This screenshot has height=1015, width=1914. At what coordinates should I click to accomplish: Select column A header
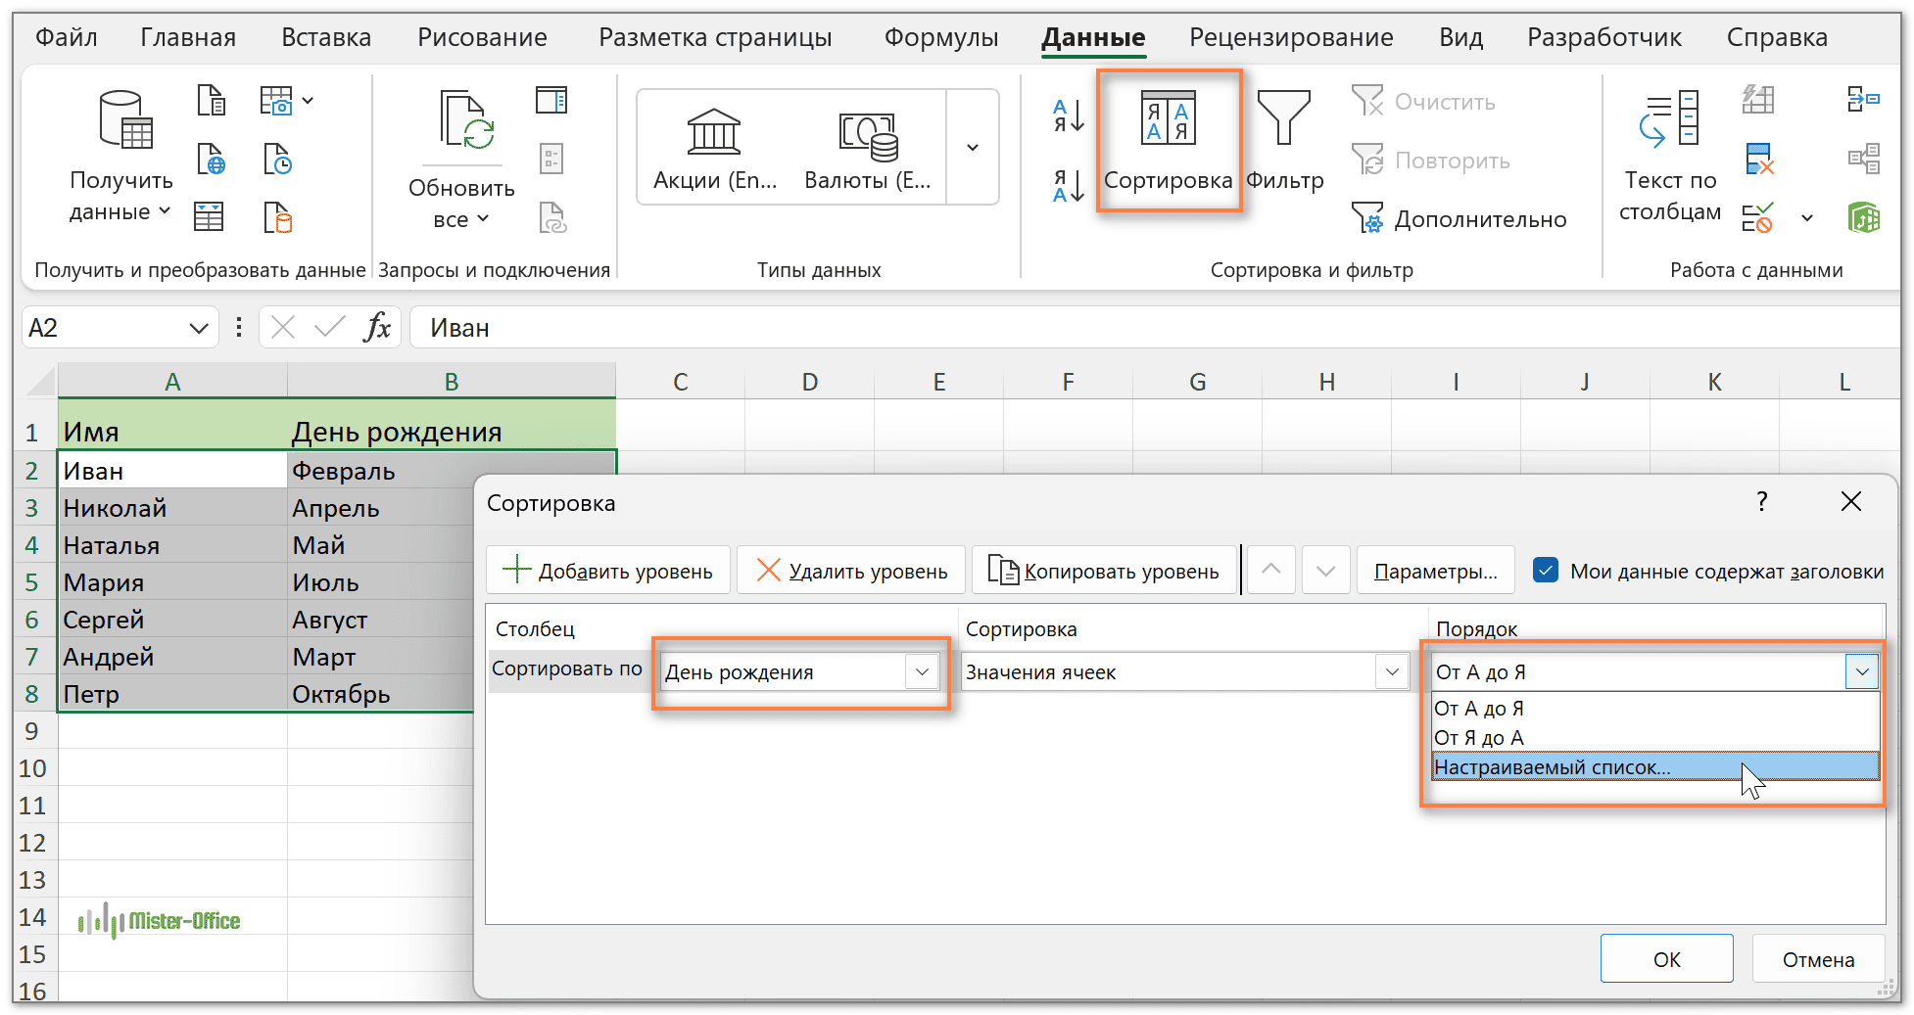[172, 381]
